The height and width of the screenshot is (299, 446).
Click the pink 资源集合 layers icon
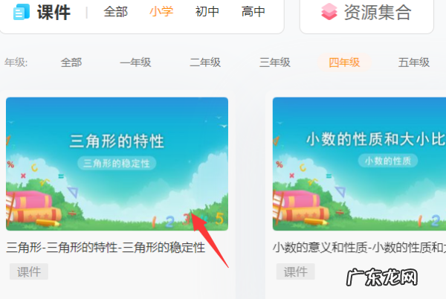329,12
